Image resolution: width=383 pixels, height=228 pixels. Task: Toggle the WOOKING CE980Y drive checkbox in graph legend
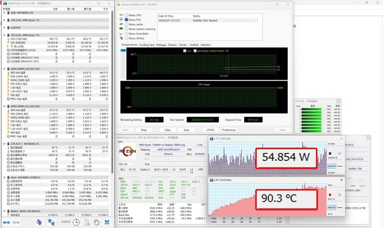click(x=195, y=51)
